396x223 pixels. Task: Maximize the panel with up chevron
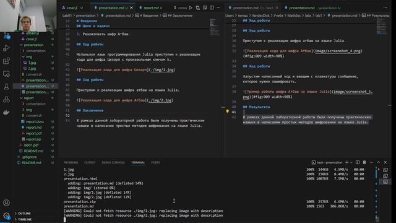click(378, 162)
